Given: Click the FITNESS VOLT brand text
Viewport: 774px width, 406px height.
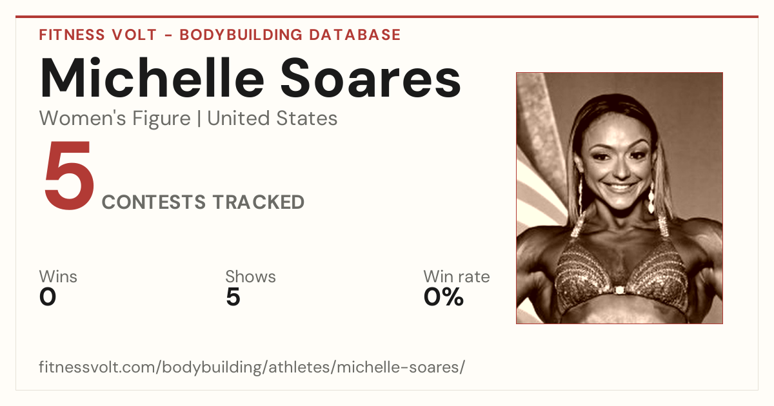Looking at the screenshot, I should pos(97,35).
